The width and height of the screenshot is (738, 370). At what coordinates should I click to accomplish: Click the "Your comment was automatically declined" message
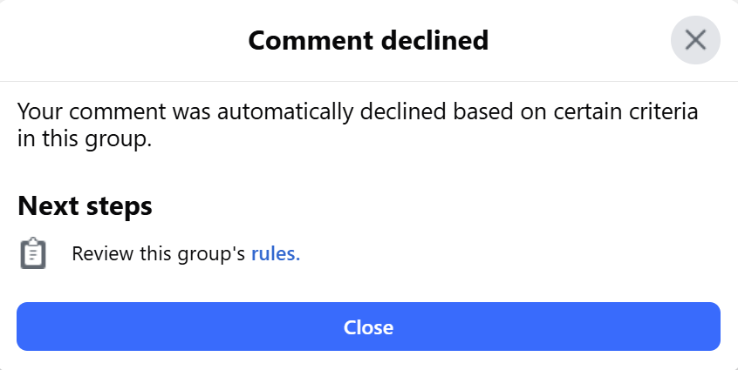(358, 113)
